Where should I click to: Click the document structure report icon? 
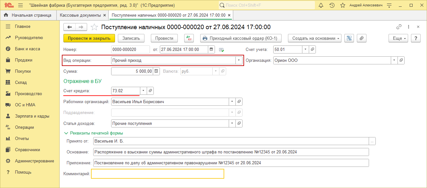tap(349, 38)
